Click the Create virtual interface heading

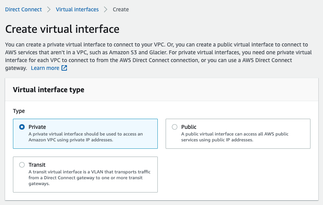pos(62,29)
